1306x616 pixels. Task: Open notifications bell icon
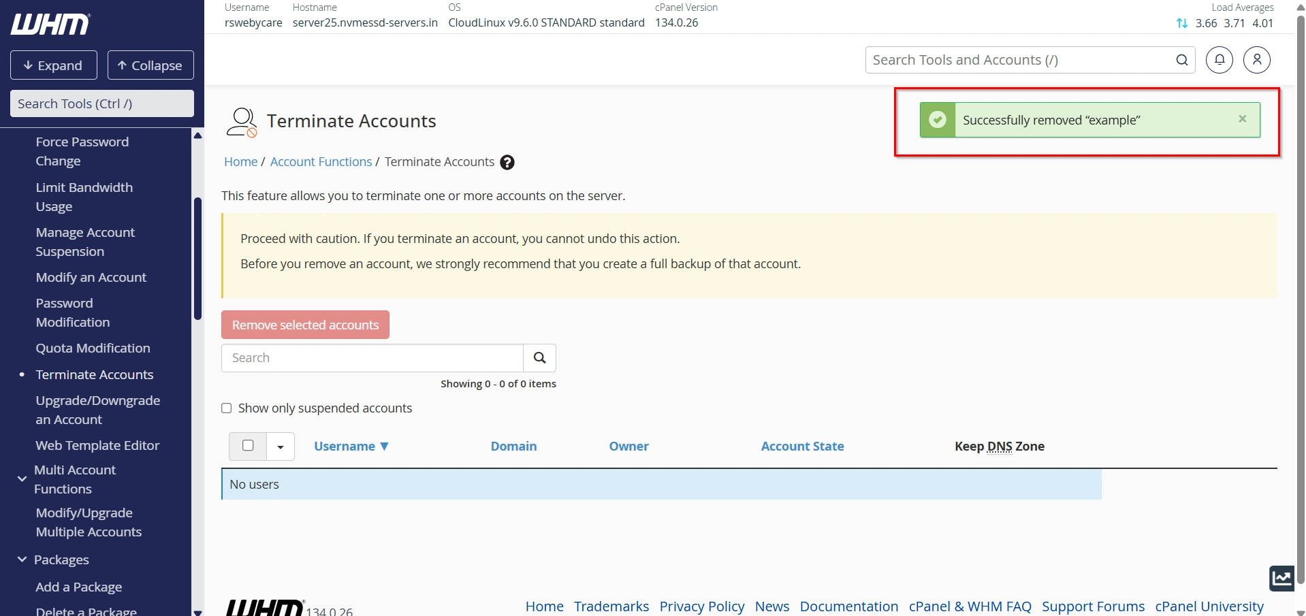pos(1220,60)
